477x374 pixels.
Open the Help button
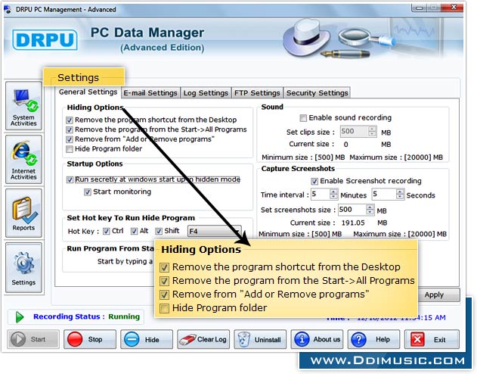[373, 339]
